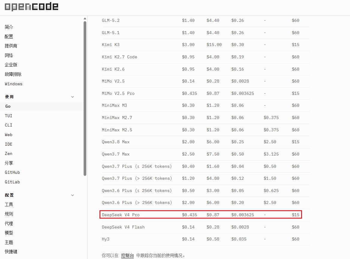The image size is (350, 259).
Task: Click the $0.16 value in Kimi K2.6 row
Action: 238,69
